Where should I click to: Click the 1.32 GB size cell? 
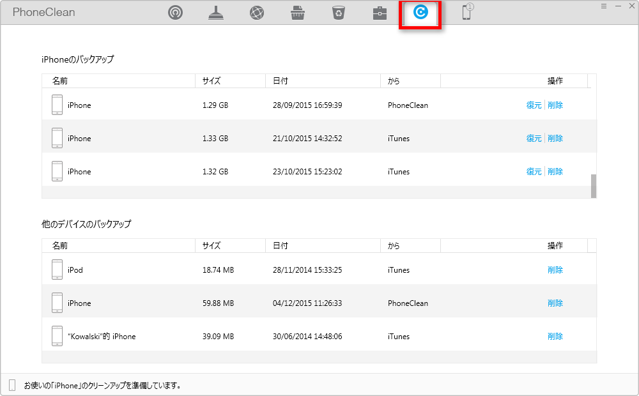215,172
